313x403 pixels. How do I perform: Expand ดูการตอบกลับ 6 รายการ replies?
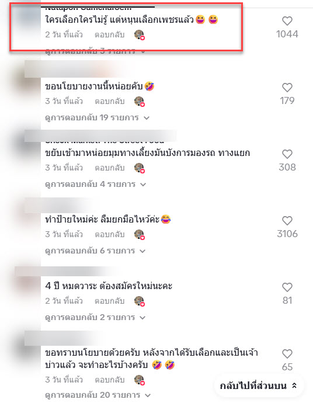pyautogui.click(x=95, y=251)
